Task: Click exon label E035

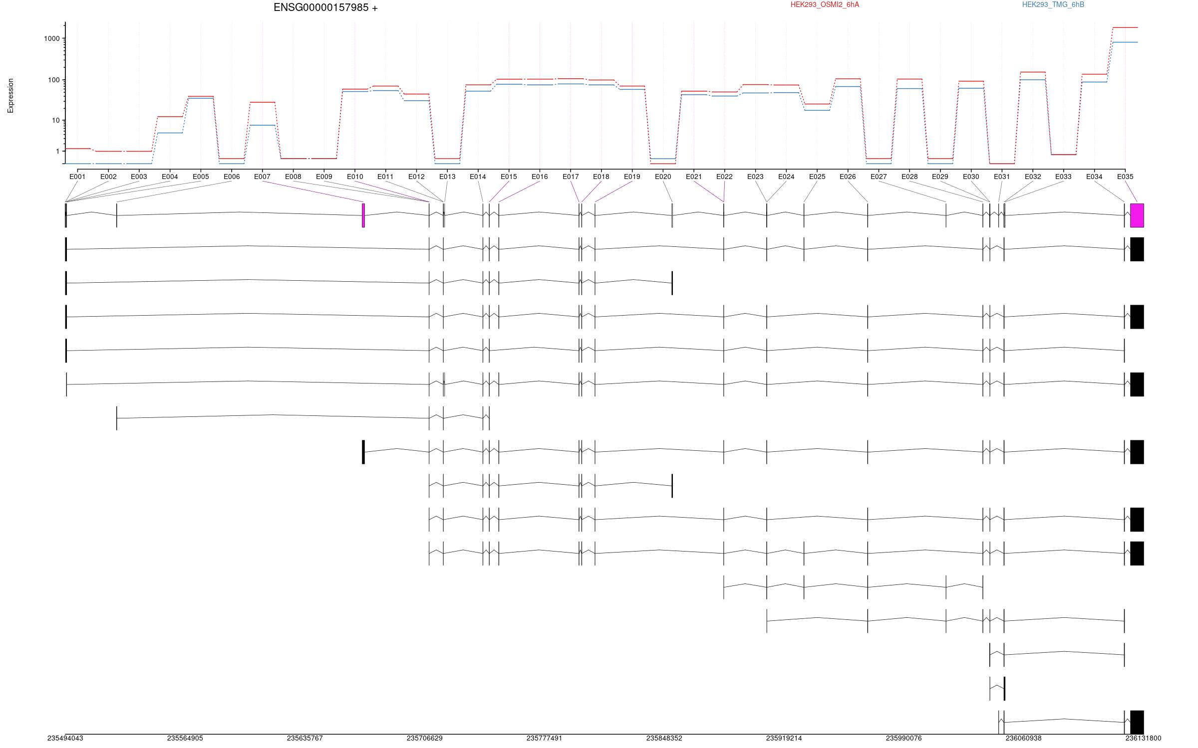Action: point(1125,177)
